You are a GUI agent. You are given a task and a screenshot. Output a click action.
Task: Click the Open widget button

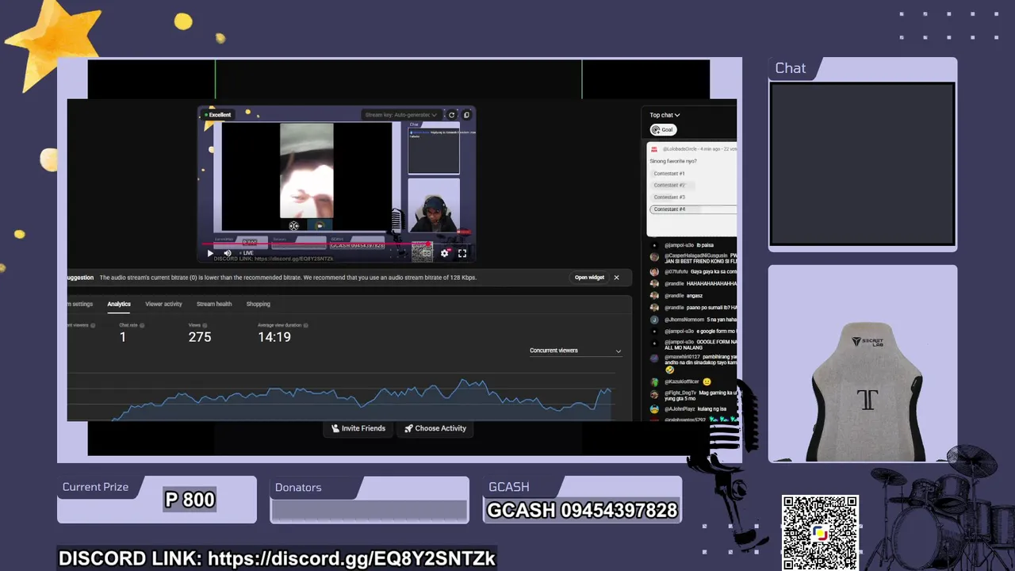(x=589, y=278)
